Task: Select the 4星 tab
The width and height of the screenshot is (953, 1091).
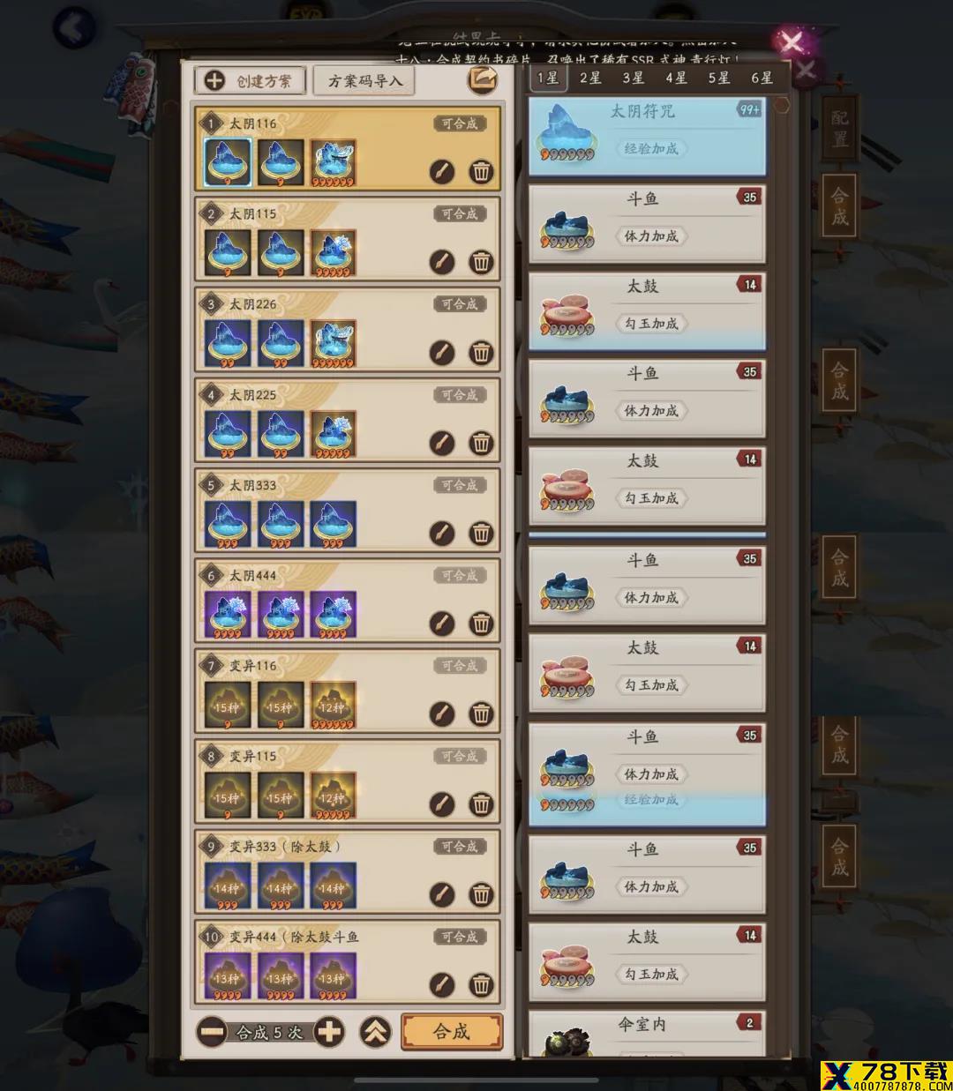Action: coord(676,78)
